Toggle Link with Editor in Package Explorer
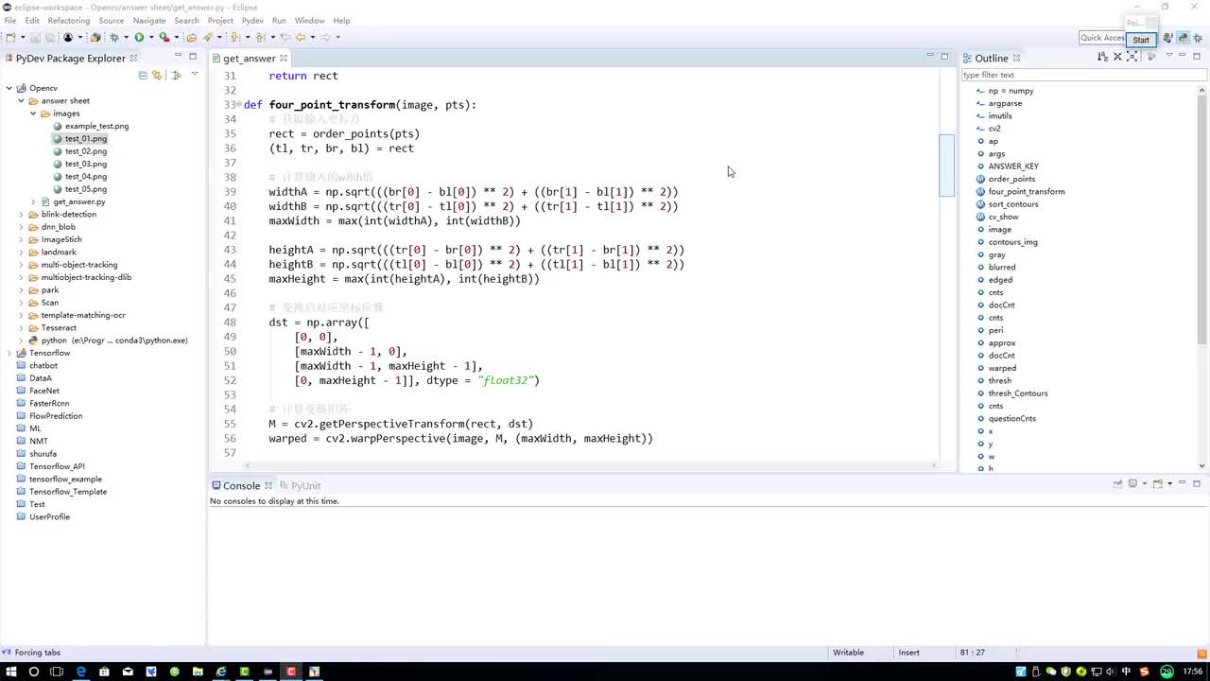 [156, 75]
